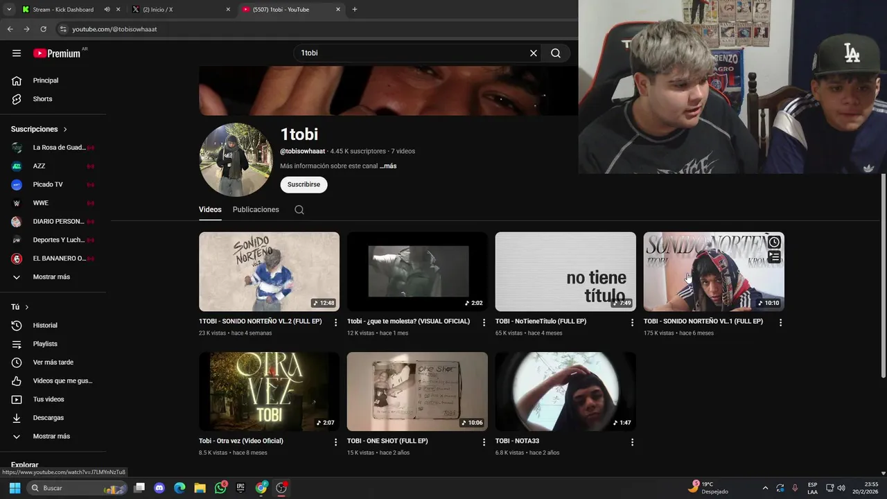Screen dimensions: 887x499
Task: Play 'no tiene título' thumbnail
Action: click(x=565, y=272)
